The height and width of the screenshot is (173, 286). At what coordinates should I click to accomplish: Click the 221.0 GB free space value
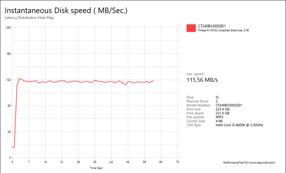222,113
